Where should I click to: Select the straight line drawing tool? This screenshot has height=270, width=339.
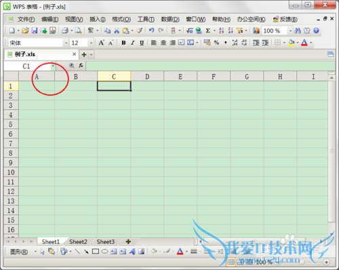coord(77,252)
